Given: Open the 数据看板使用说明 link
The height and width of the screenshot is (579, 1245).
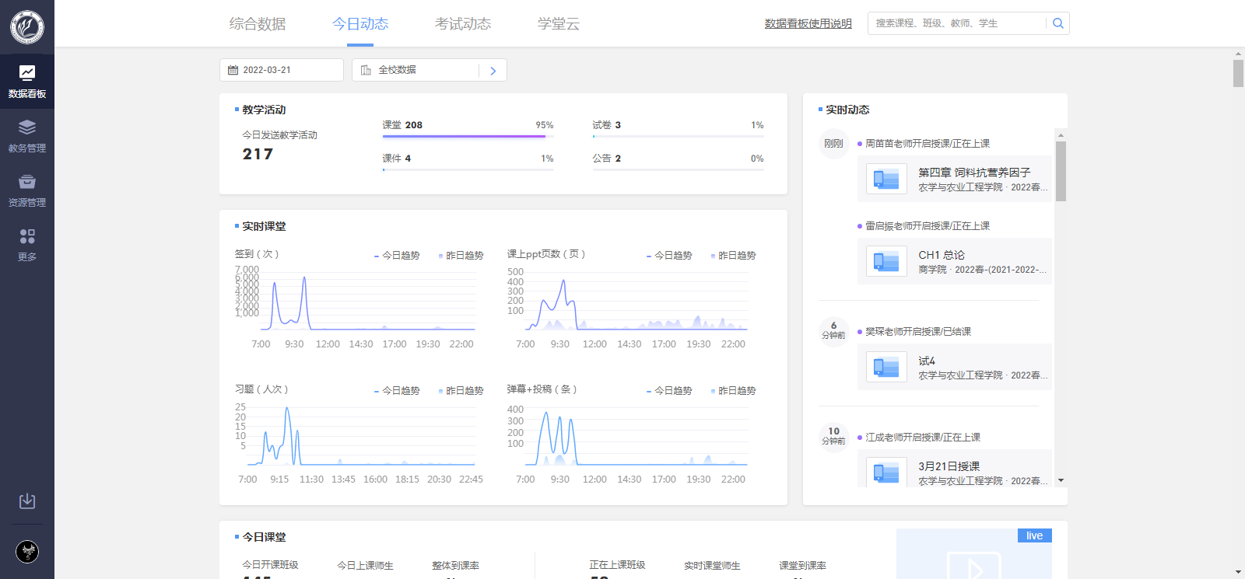Looking at the screenshot, I should 808,24.
